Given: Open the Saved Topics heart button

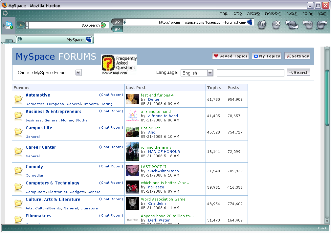Looking at the screenshot, I should pos(230,56).
